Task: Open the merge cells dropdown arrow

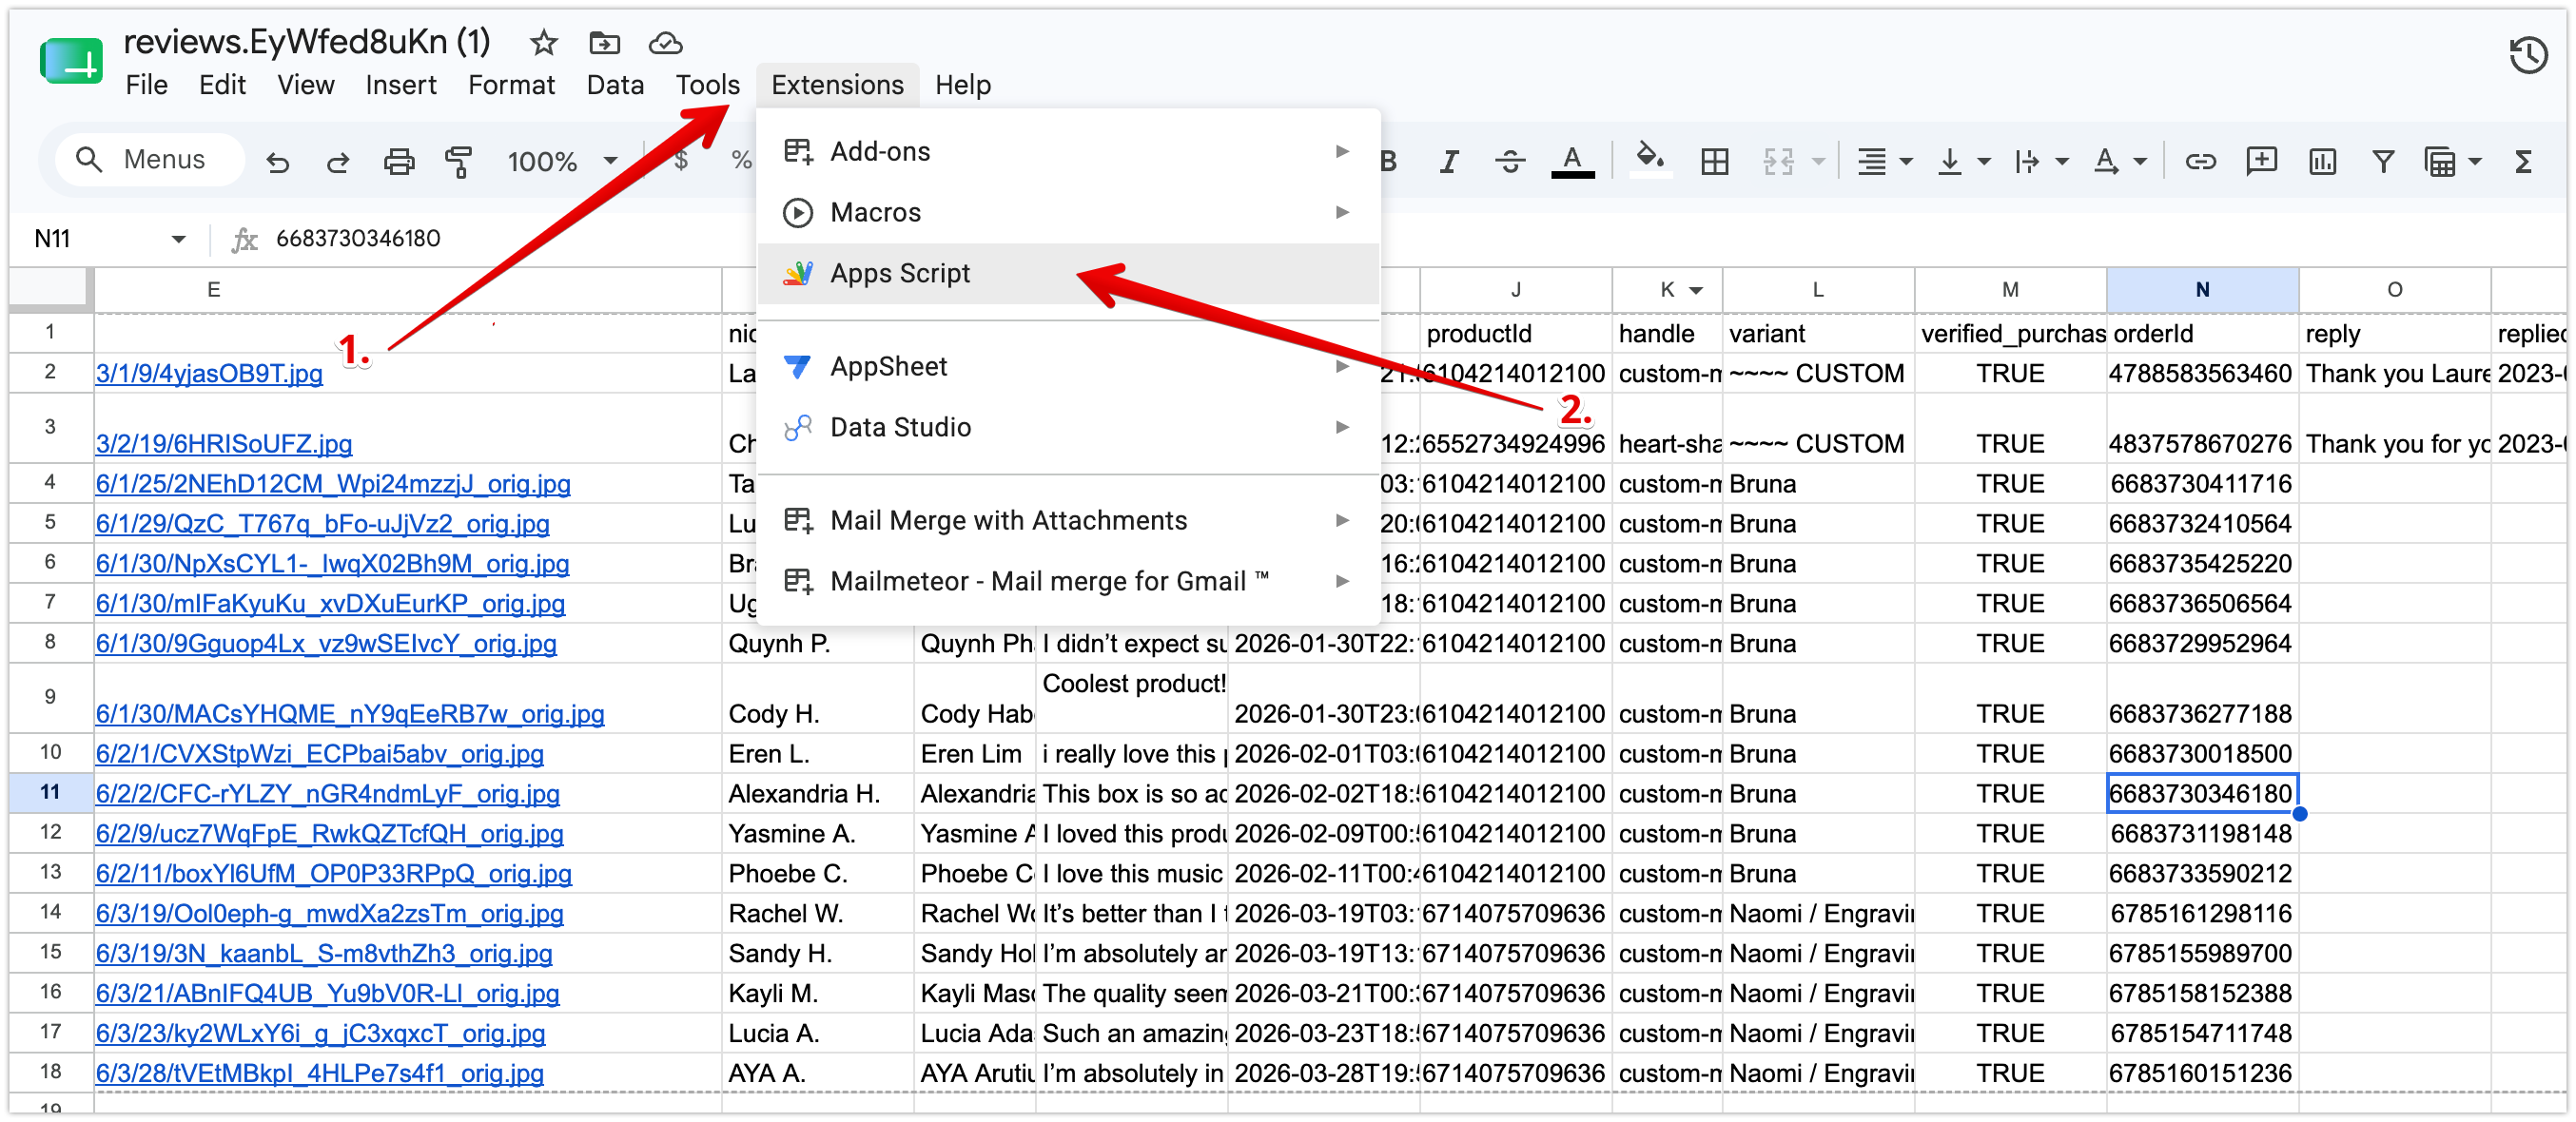Action: pyautogui.click(x=1818, y=161)
